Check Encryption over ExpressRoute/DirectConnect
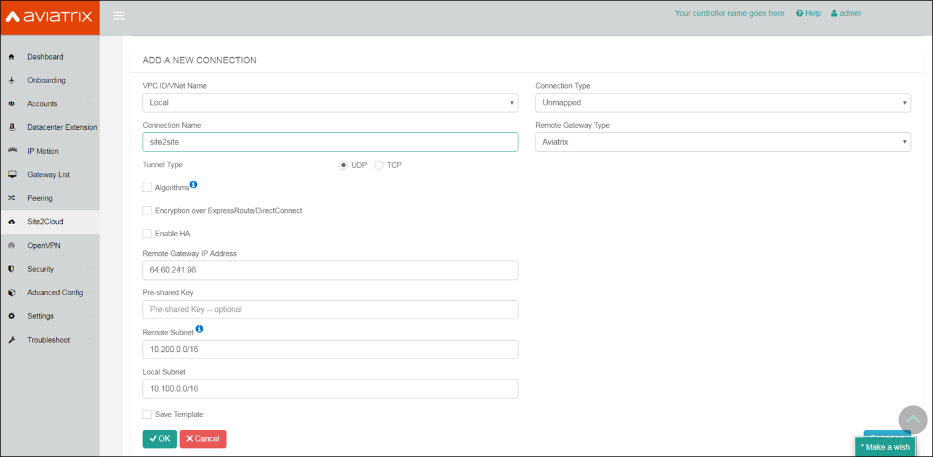 [x=147, y=210]
